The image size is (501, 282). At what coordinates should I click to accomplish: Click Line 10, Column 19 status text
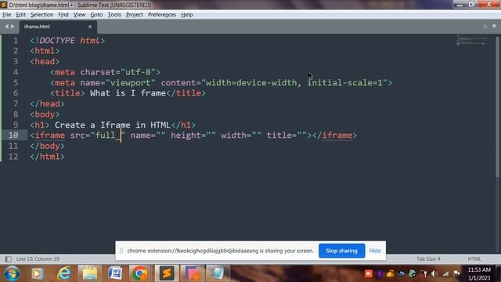[38, 259]
